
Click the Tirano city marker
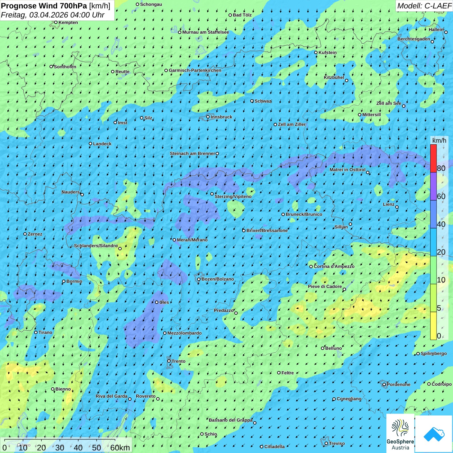[36, 332]
